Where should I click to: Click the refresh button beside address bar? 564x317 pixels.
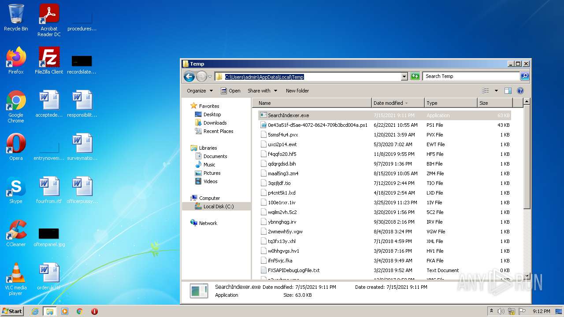coord(415,76)
